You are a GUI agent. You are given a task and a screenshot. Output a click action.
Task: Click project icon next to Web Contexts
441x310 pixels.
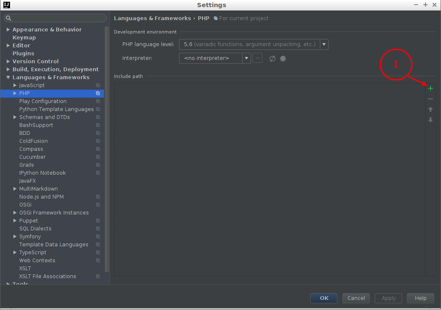[98, 260]
